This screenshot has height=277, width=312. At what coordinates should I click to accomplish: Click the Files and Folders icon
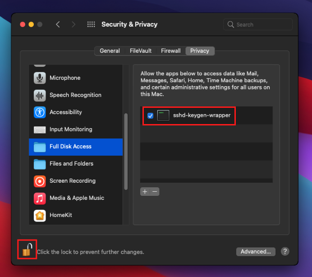pyautogui.click(x=40, y=164)
